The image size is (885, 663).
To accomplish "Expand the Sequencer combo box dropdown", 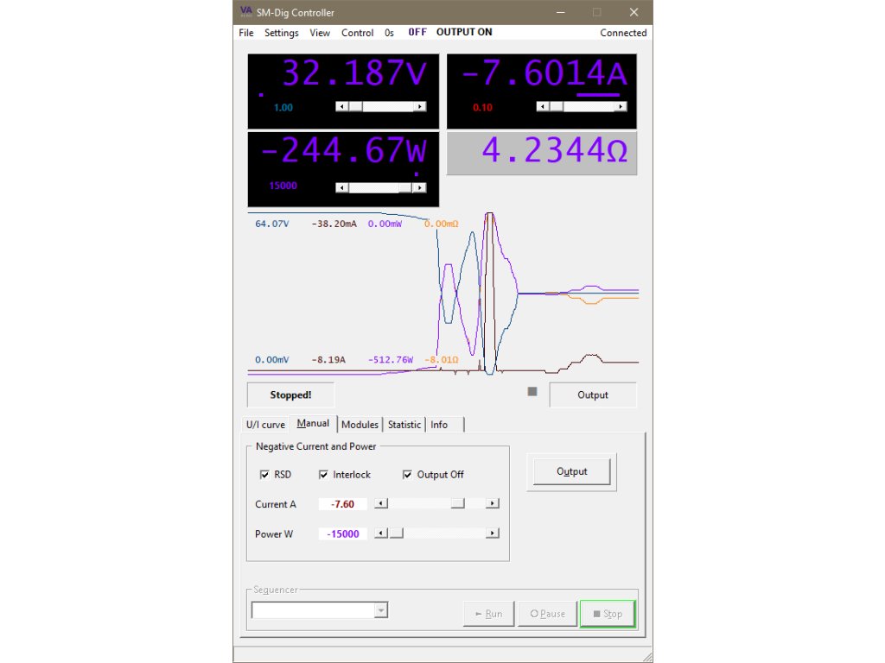I will click(x=380, y=611).
